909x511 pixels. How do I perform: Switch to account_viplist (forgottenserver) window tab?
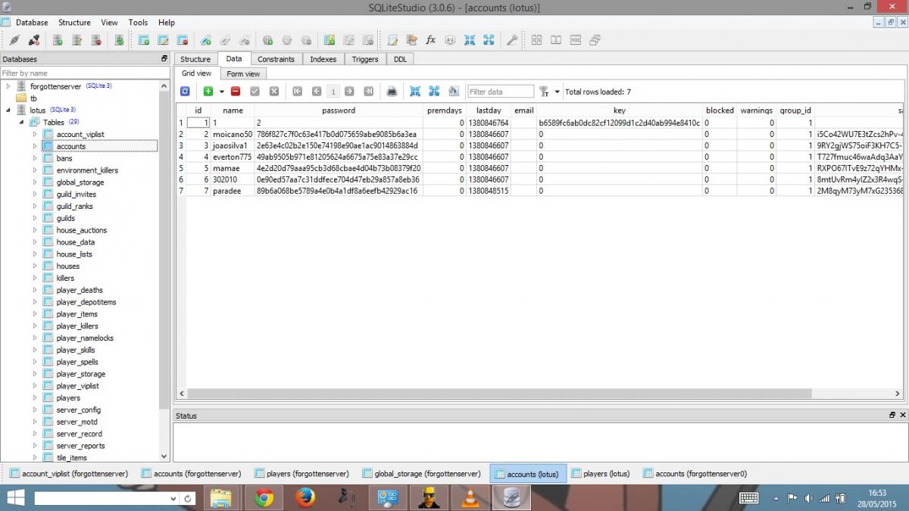tap(68, 474)
